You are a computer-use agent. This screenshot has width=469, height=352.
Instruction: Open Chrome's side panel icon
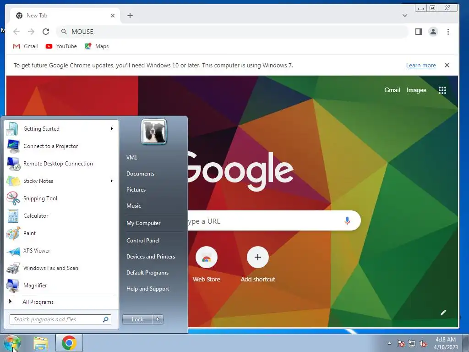click(x=419, y=32)
